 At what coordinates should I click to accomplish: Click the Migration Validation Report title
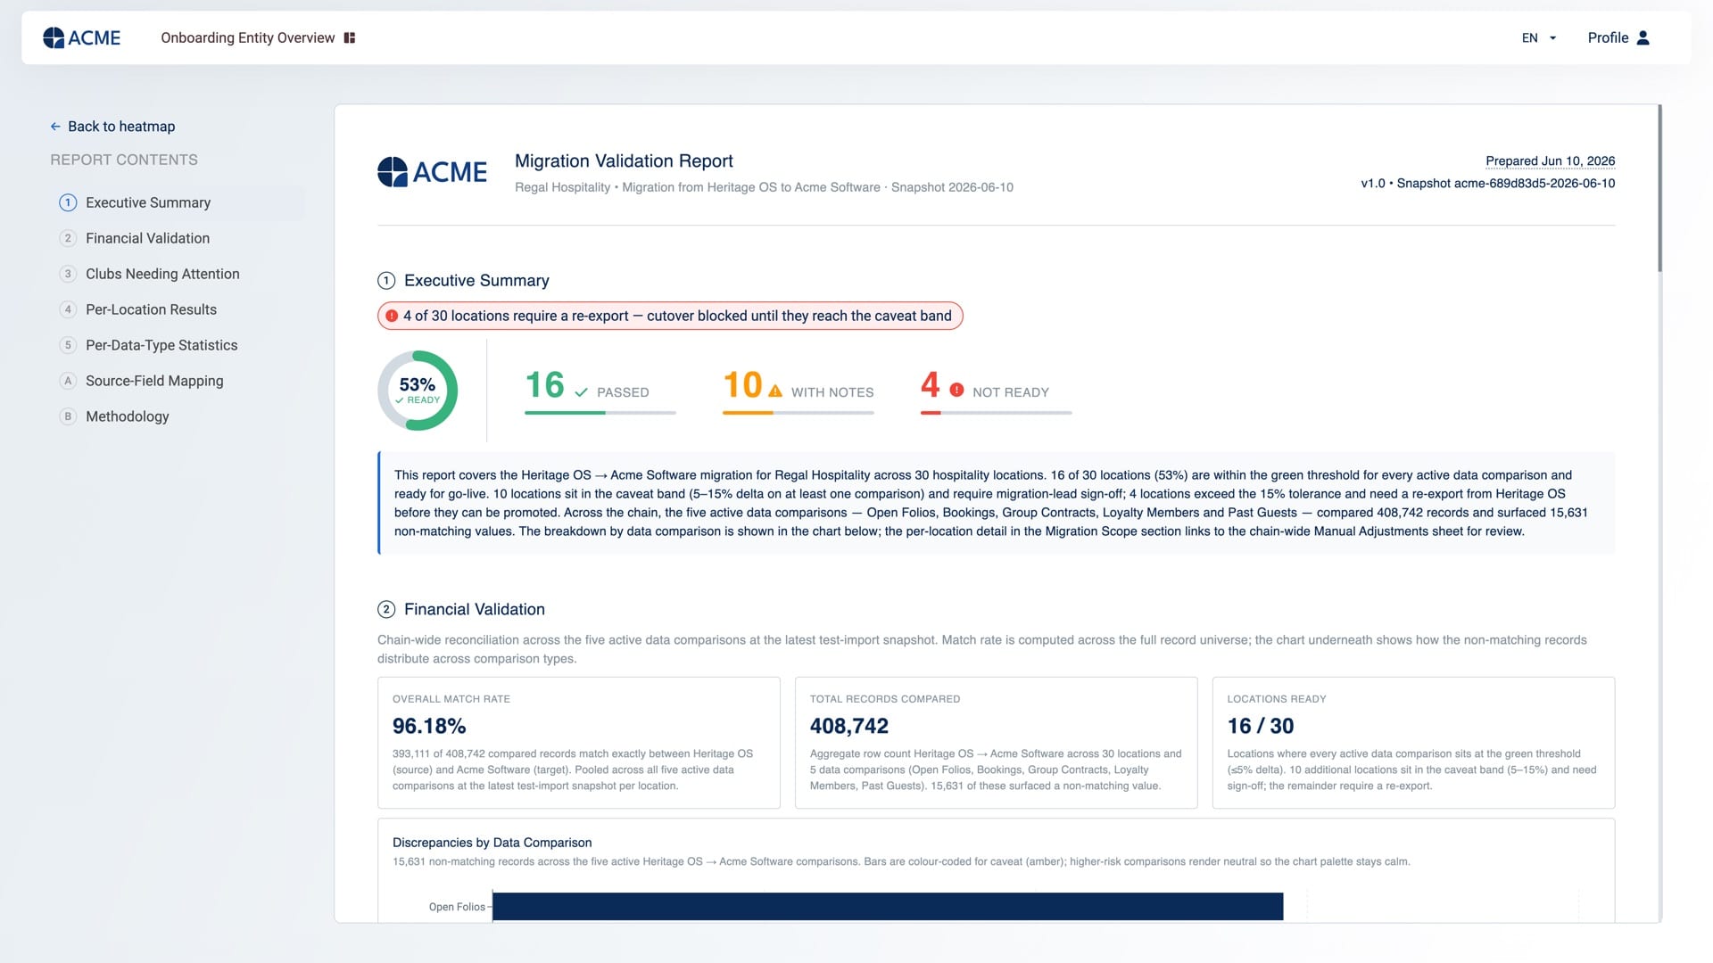click(624, 161)
